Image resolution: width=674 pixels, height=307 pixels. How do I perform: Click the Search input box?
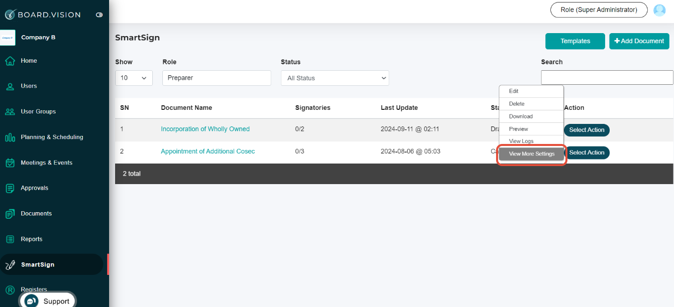click(x=607, y=77)
